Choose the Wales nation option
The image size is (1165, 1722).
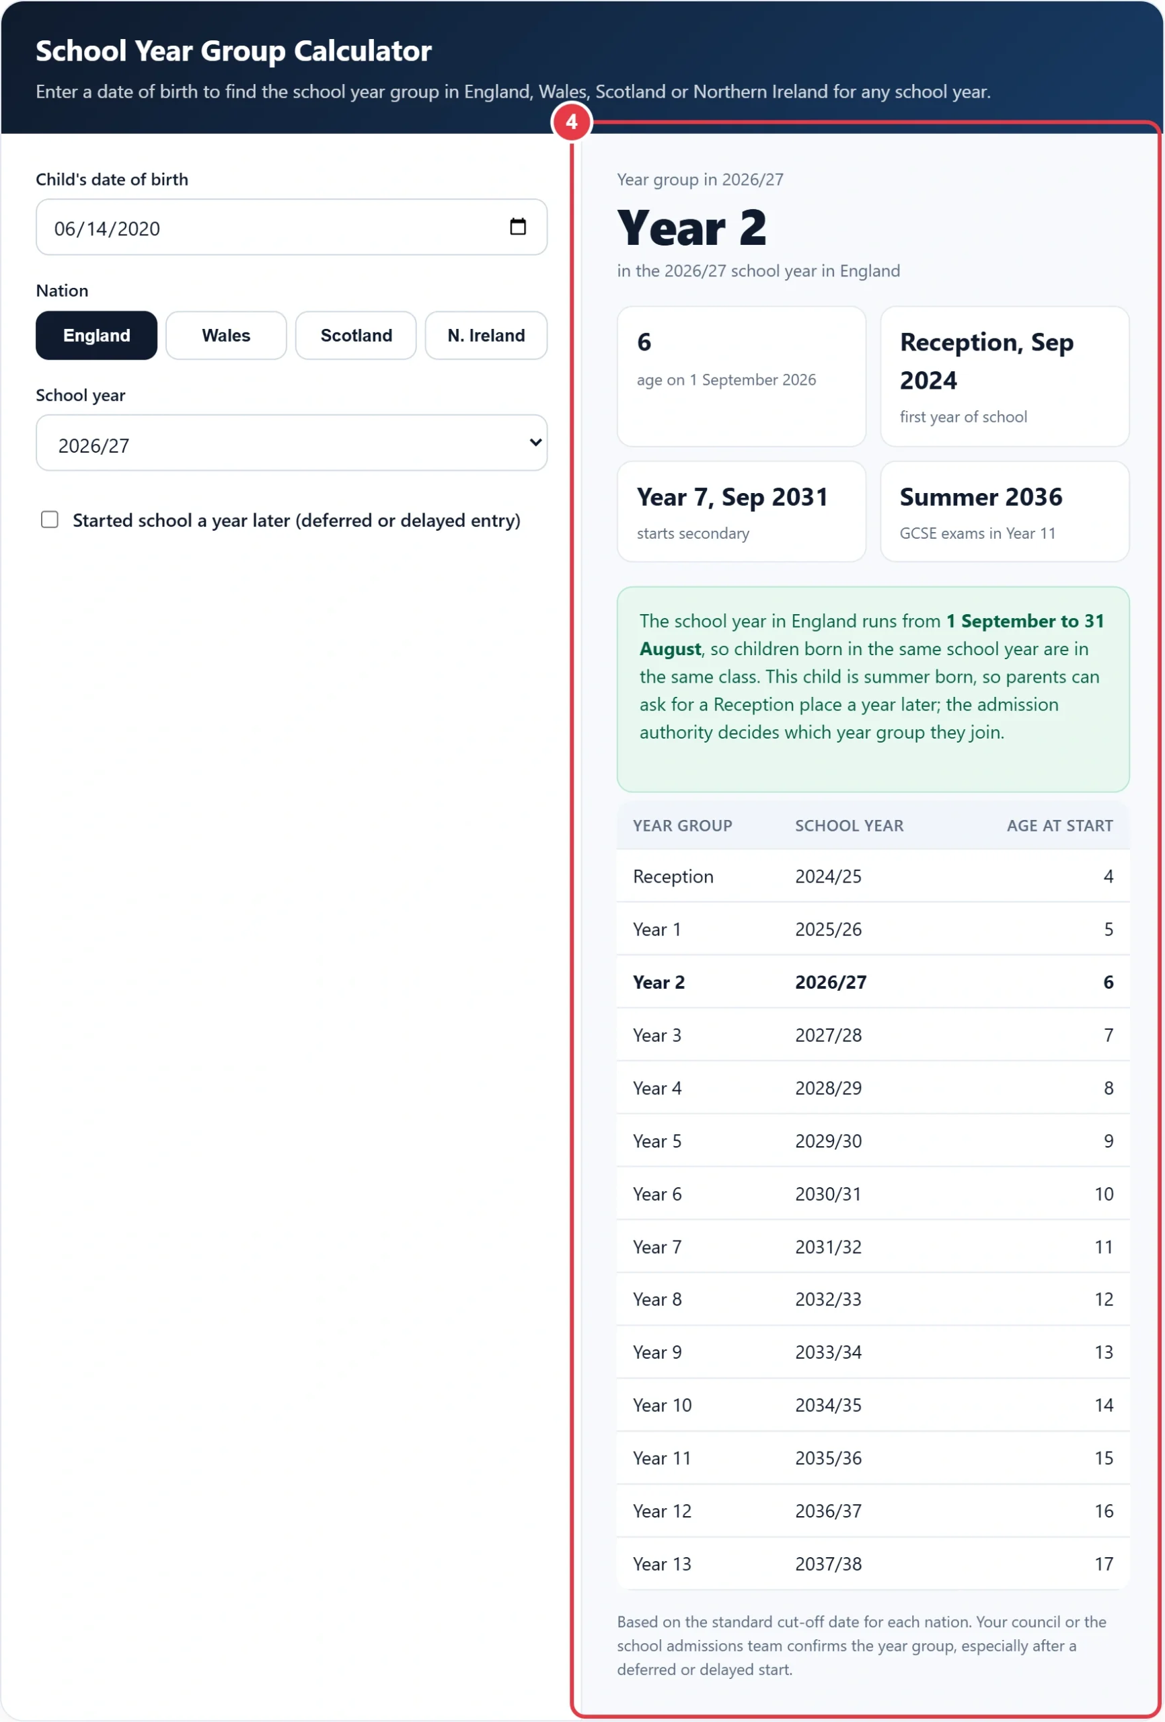point(226,336)
